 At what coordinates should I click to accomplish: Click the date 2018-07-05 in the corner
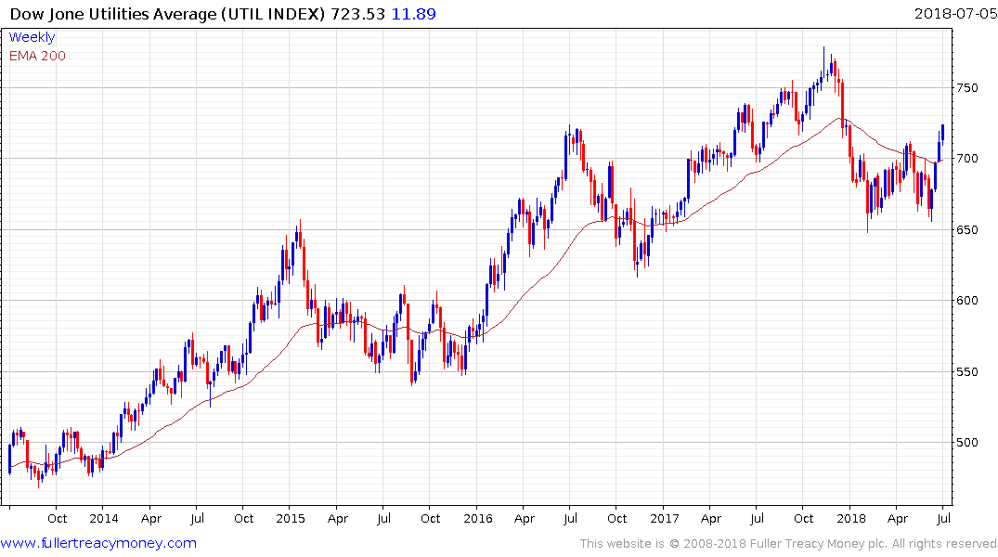pos(953,14)
